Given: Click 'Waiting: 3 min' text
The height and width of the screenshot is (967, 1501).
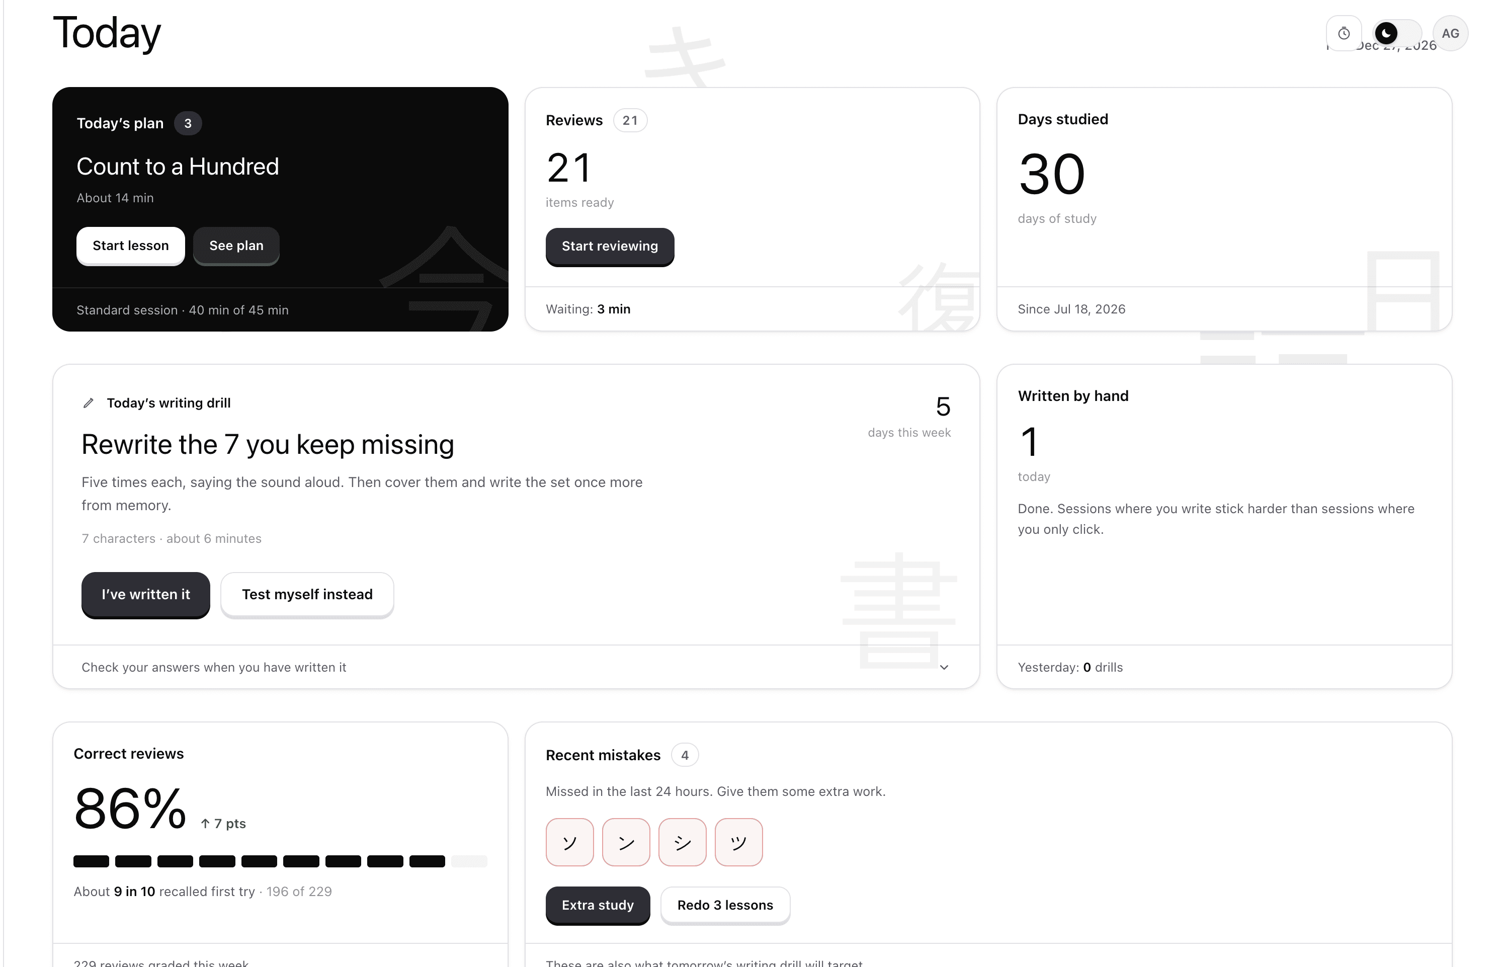Looking at the screenshot, I should click(x=588, y=309).
